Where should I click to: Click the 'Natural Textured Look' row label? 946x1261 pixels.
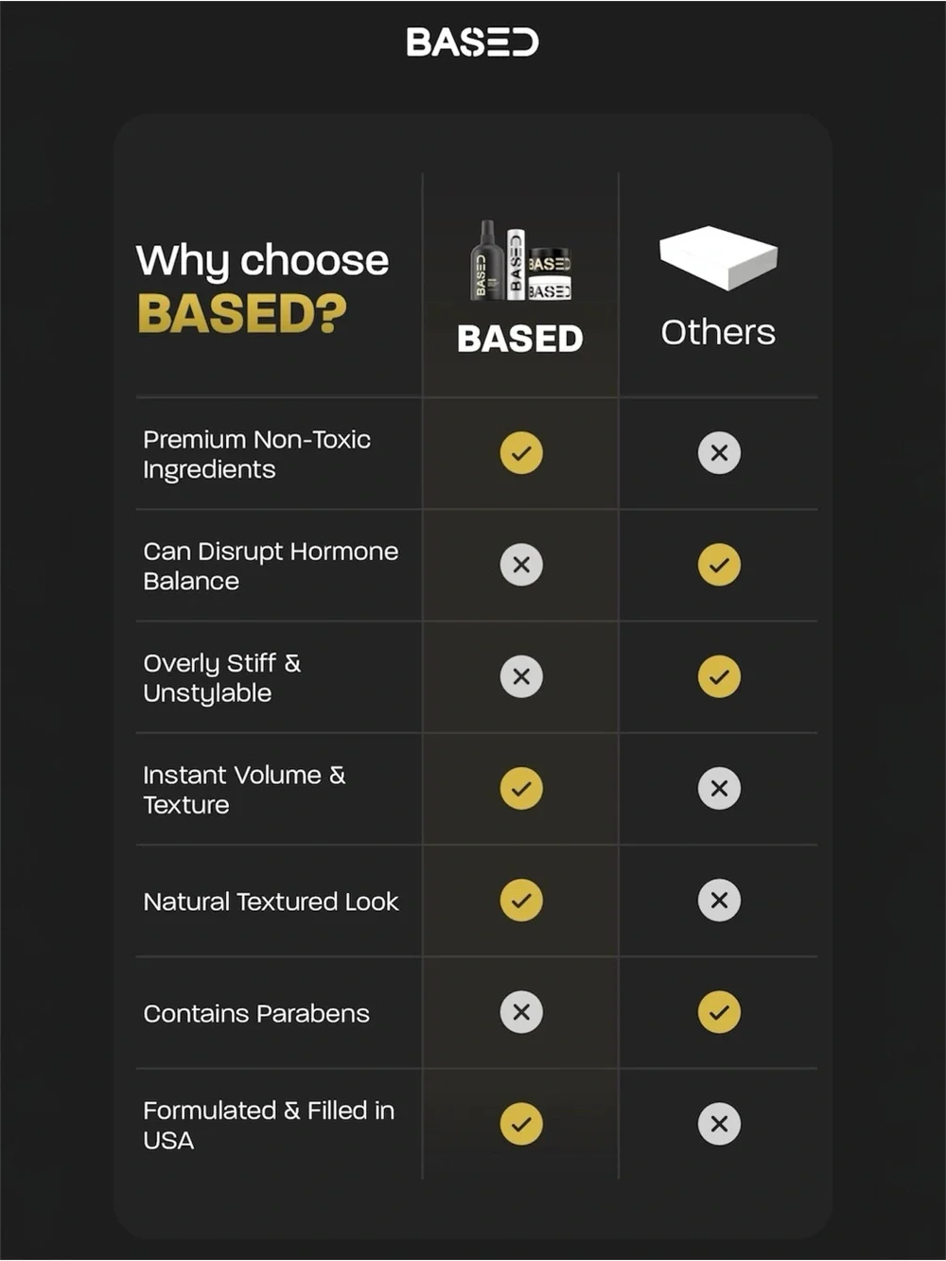click(271, 902)
